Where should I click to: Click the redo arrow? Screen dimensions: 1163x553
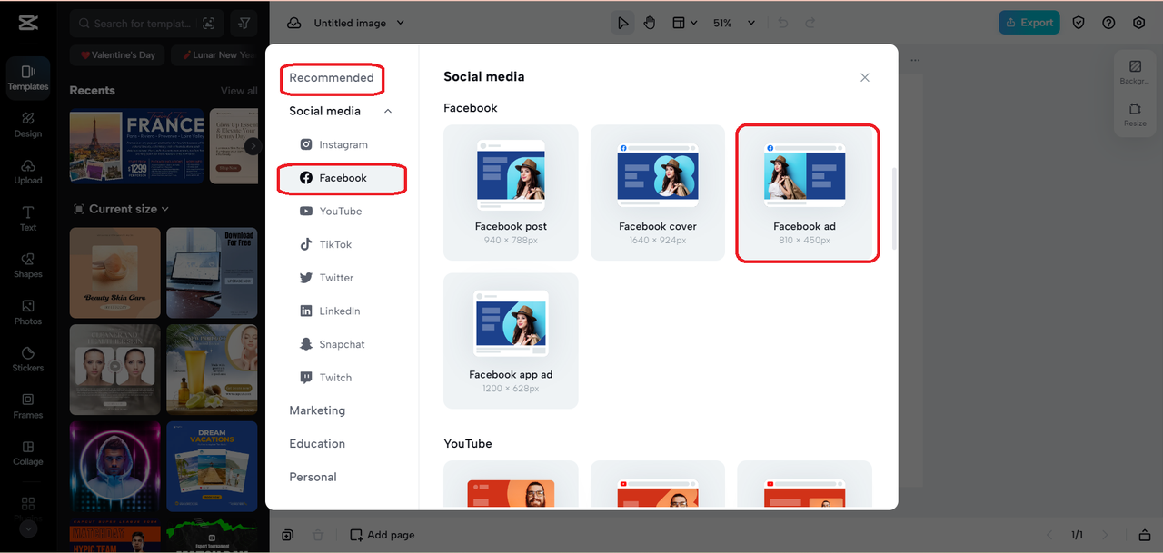(810, 23)
